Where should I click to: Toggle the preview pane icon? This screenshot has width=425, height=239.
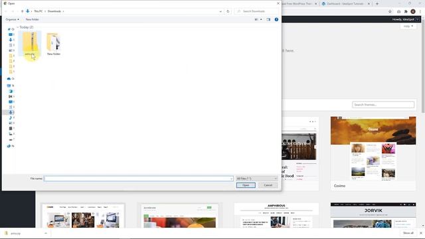click(x=268, y=19)
